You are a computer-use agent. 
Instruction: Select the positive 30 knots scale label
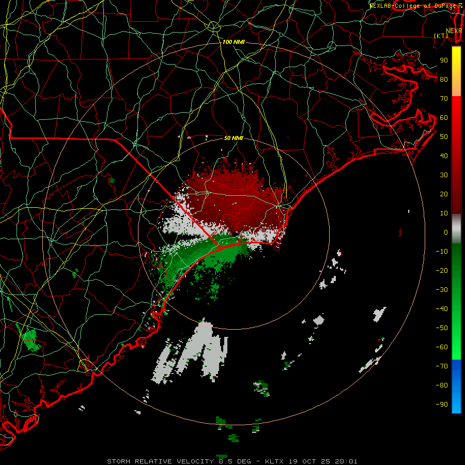[x=444, y=175]
